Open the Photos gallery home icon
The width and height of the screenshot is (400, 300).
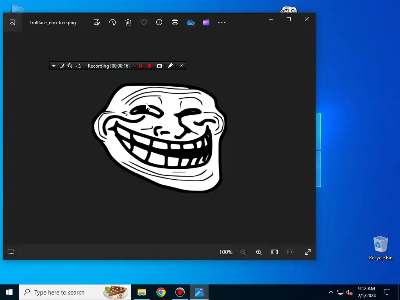point(12,22)
